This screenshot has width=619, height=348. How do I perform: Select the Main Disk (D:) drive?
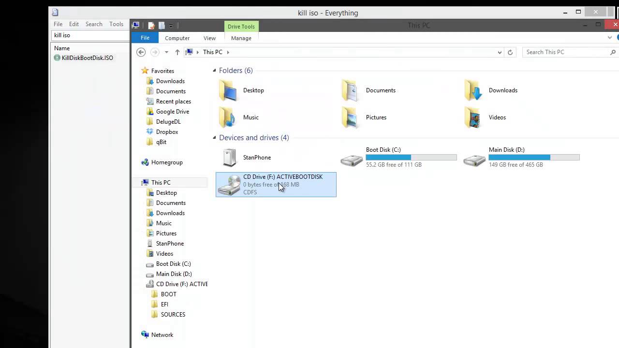(x=521, y=158)
